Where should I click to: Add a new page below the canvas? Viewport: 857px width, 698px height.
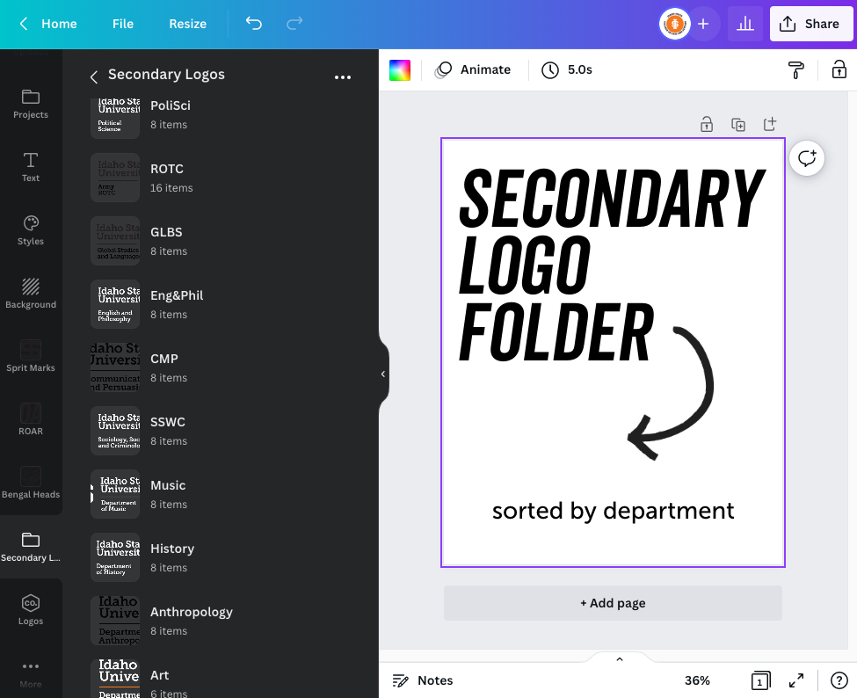613,603
